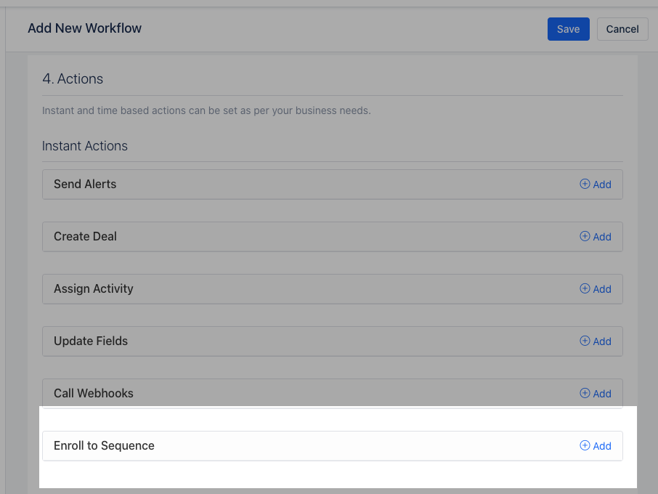The width and height of the screenshot is (658, 494).
Task: Select the Update Fields action label
Action: tap(91, 341)
